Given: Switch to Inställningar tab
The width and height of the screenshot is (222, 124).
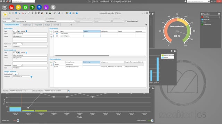Looking at the screenshot, I should 27,25.
